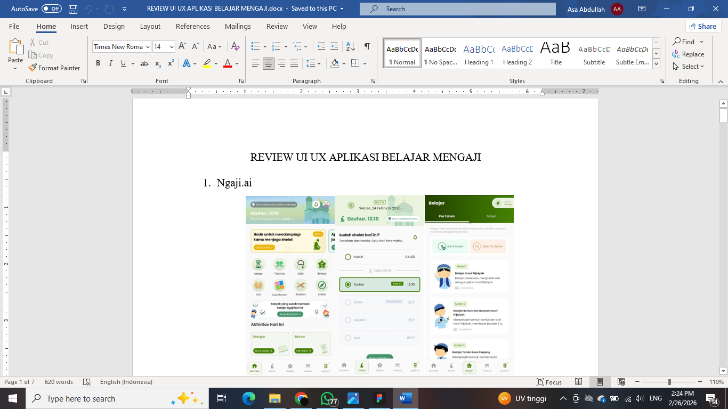The width and height of the screenshot is (728, 409).
Task: Open Chrome from the taskbar
Action: click(x=301, y=398)
